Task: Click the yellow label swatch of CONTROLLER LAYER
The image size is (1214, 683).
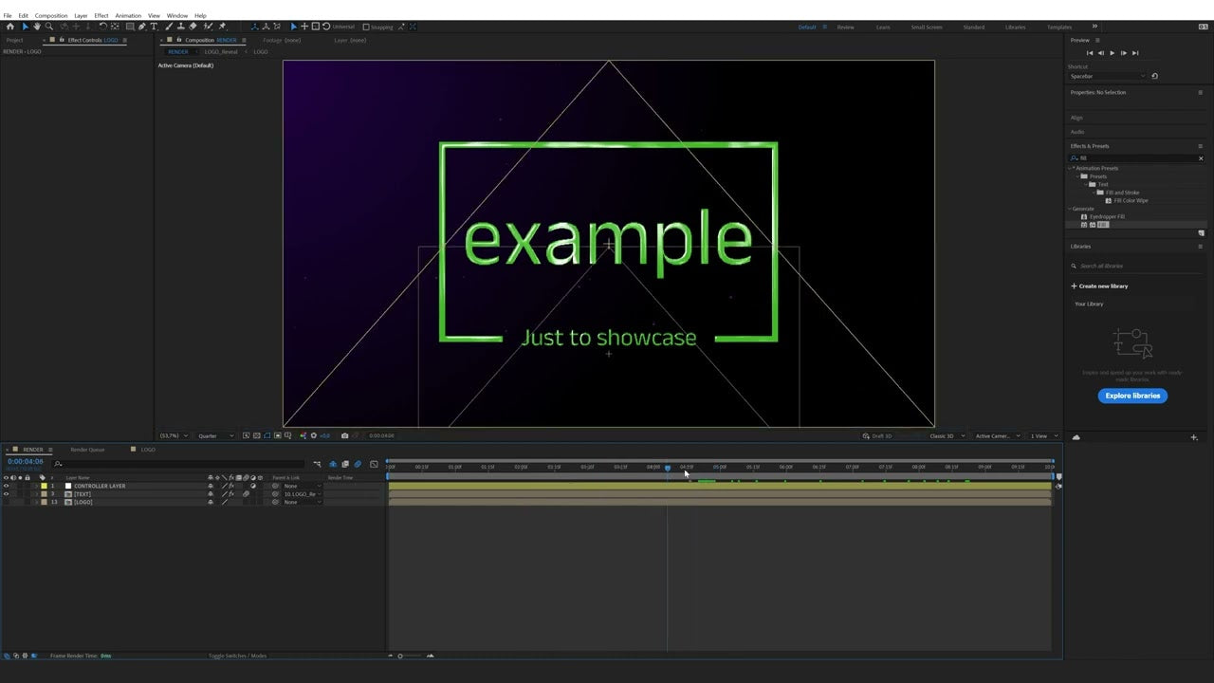Action: point(44,486)
